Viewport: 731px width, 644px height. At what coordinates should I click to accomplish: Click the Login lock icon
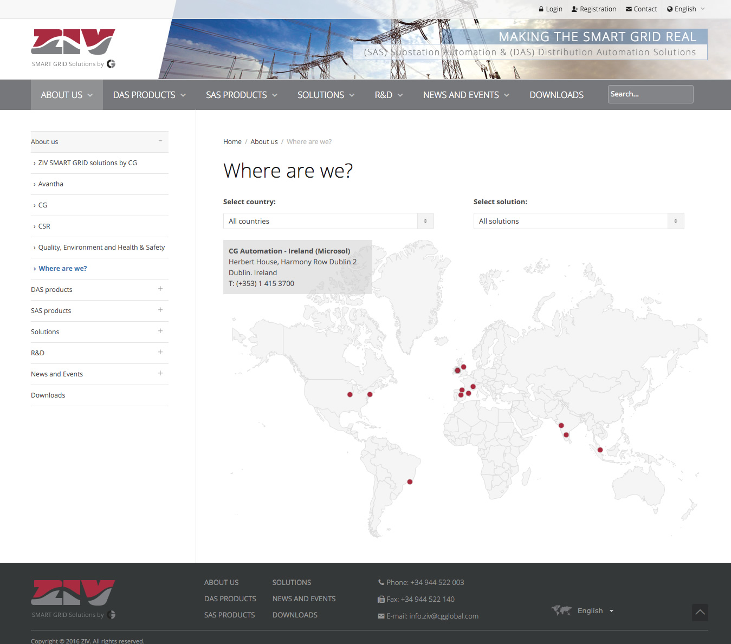coord(541,9)
